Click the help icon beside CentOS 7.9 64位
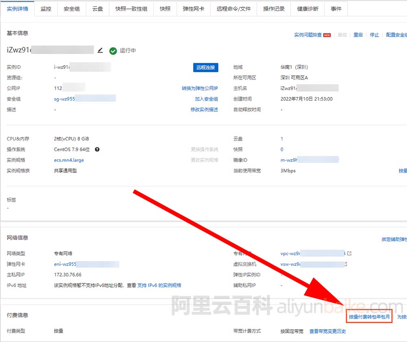Screen dimensions: 407x342 click(x=97, y=149)
